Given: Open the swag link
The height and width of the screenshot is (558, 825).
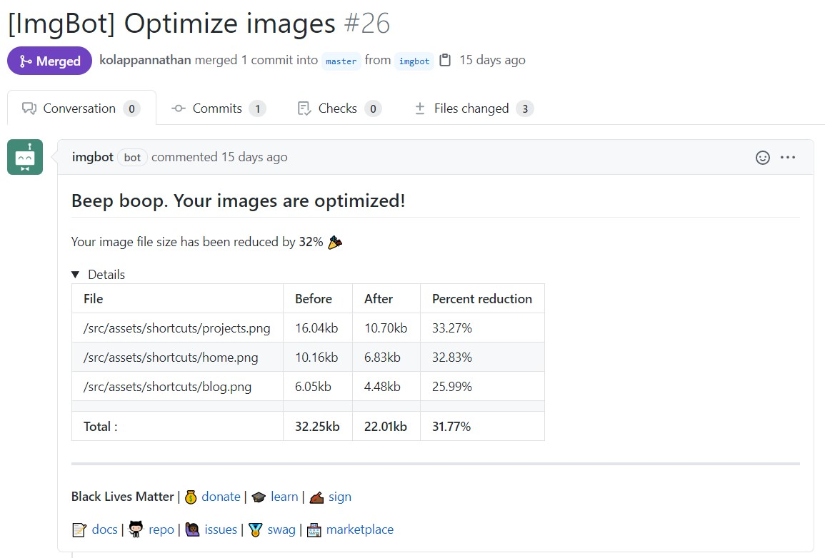Looking at the screenshot, I should [281, 529].
